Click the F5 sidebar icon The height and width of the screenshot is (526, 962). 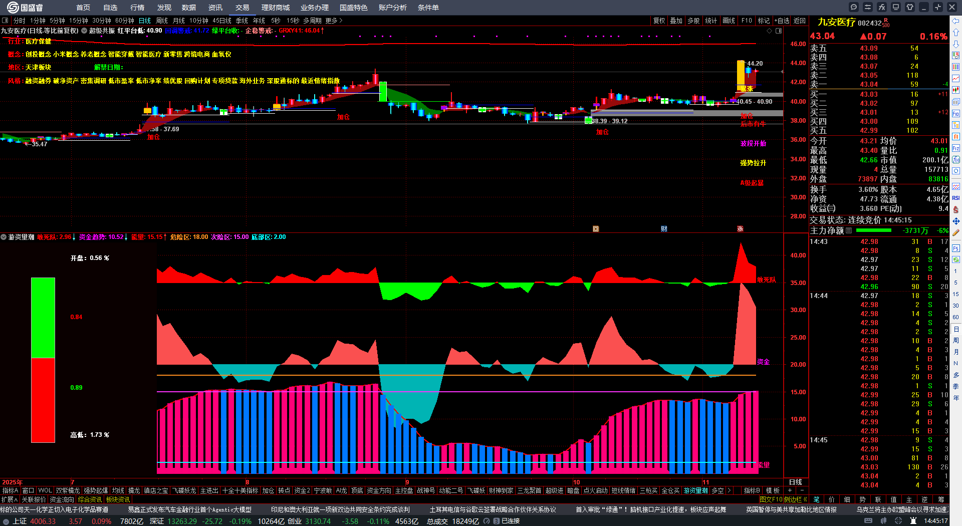click(956, 248)
